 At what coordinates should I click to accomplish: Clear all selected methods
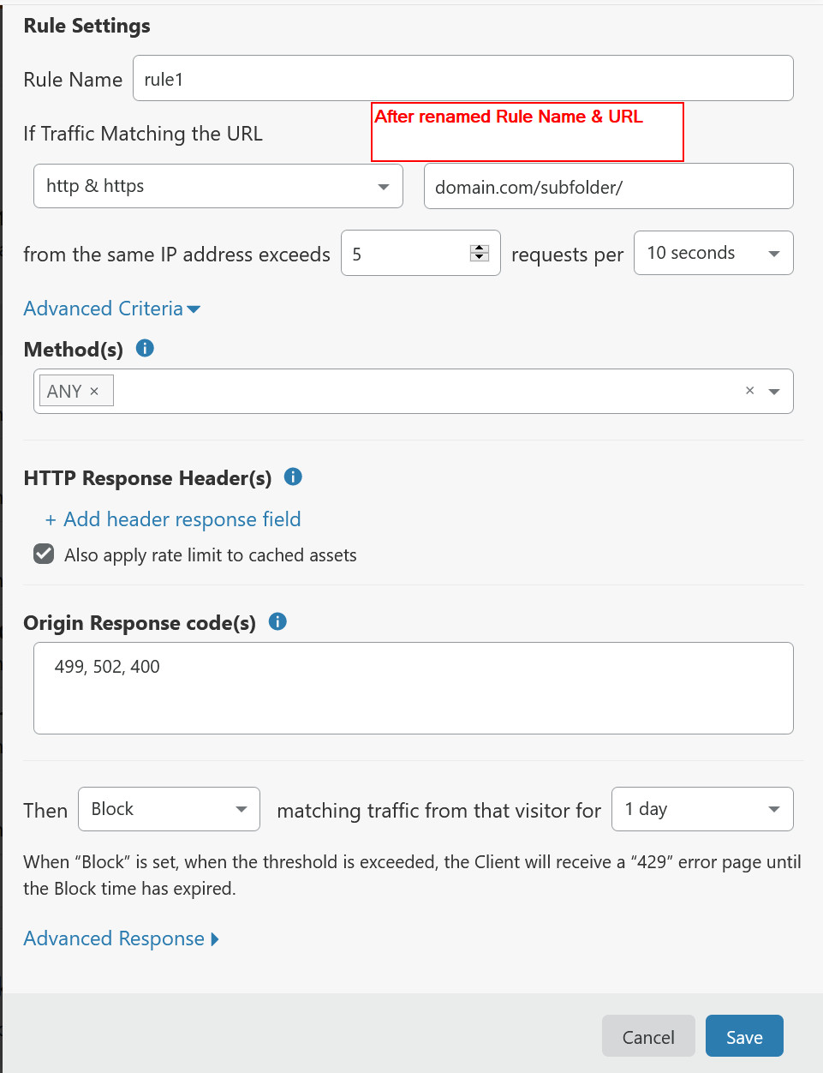(x=749, y=391)
